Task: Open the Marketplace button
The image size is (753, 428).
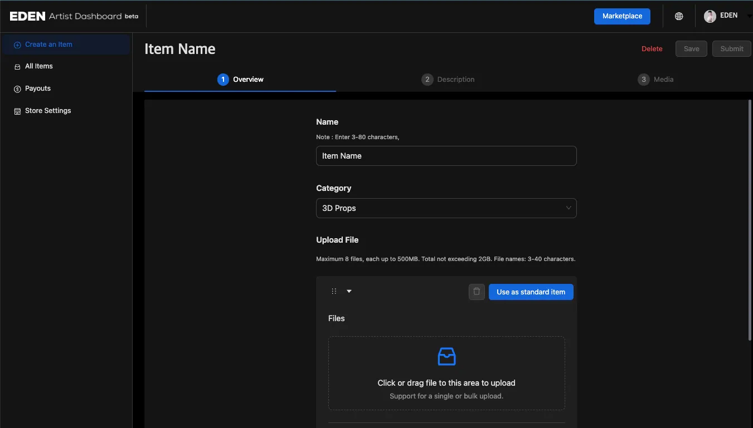Action: coord(622,16)
